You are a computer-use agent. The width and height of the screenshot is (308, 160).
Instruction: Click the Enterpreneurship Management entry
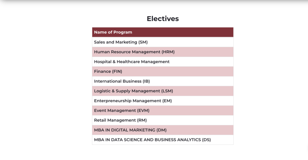[133, 101]
